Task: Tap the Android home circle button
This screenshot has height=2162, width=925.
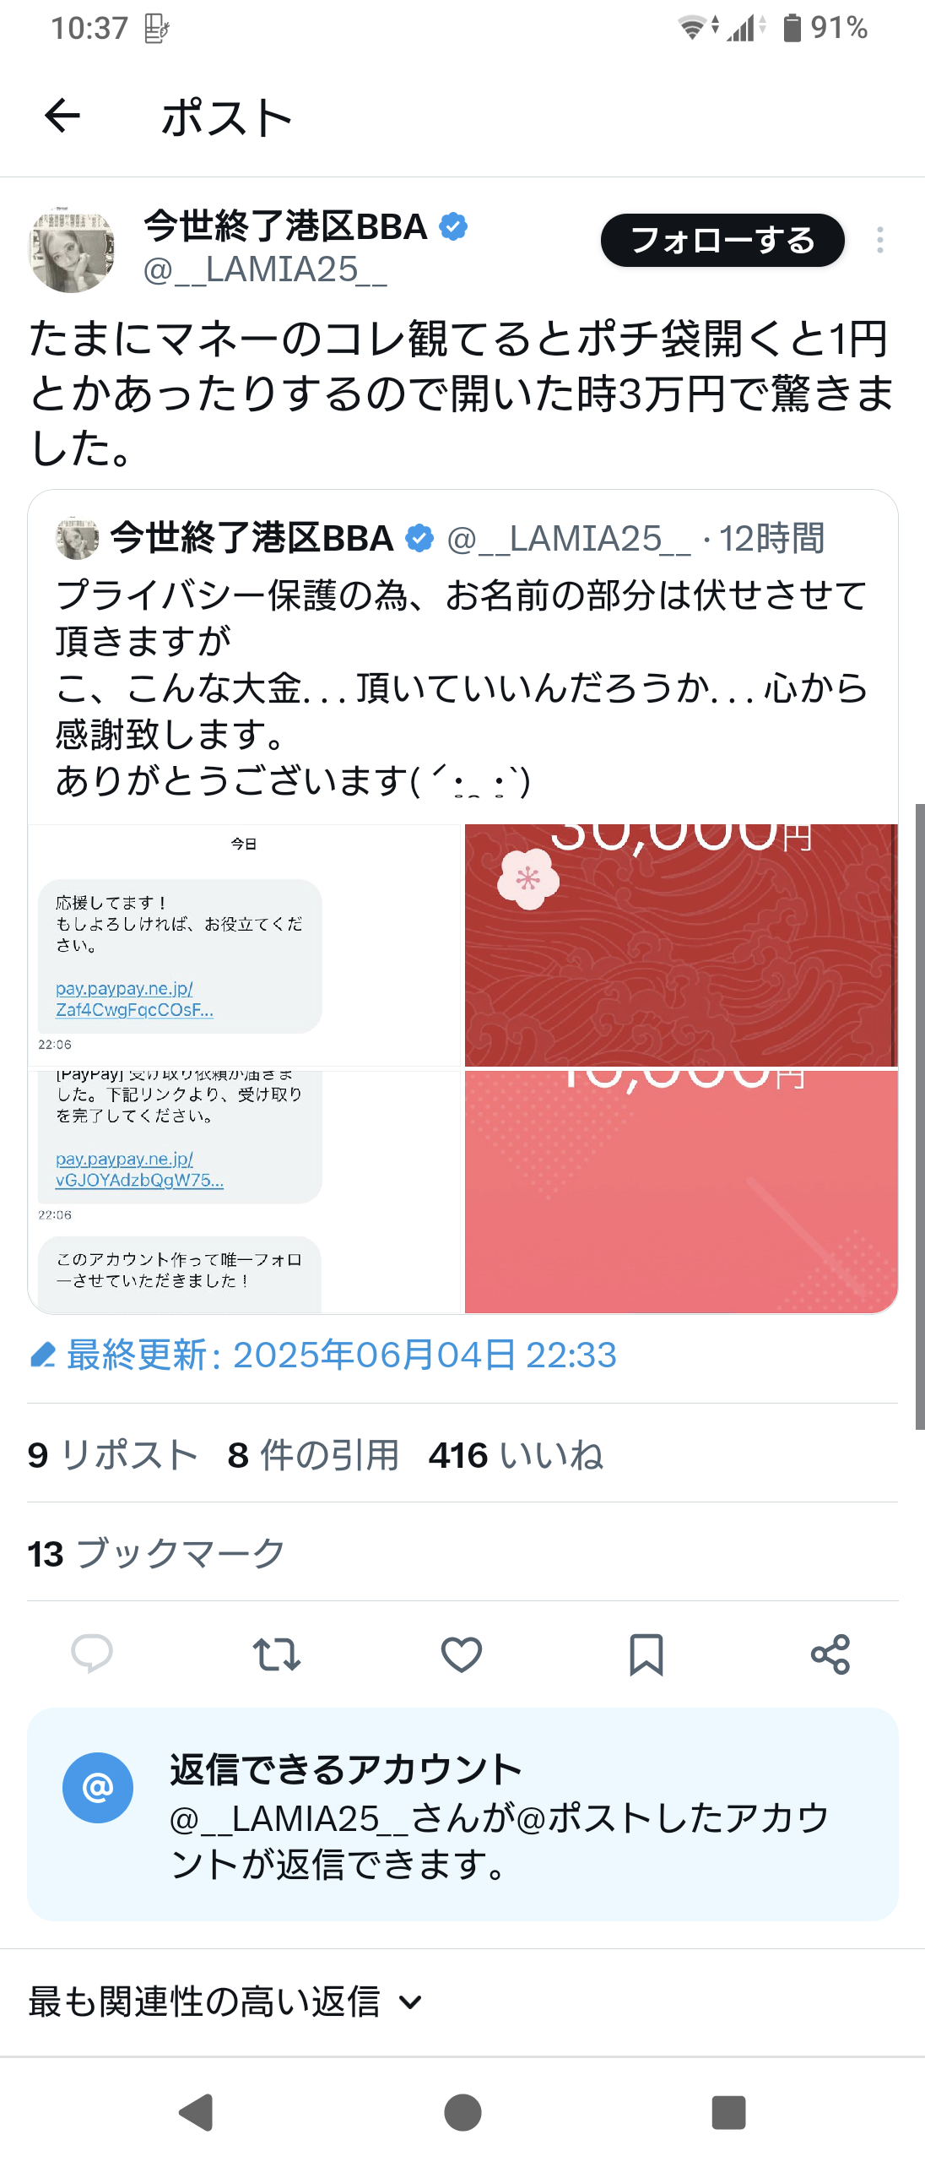Action: [462, 2112]
